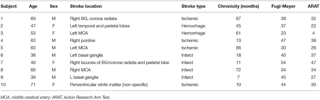Select the Stroke type header

[x=193, y=6]
